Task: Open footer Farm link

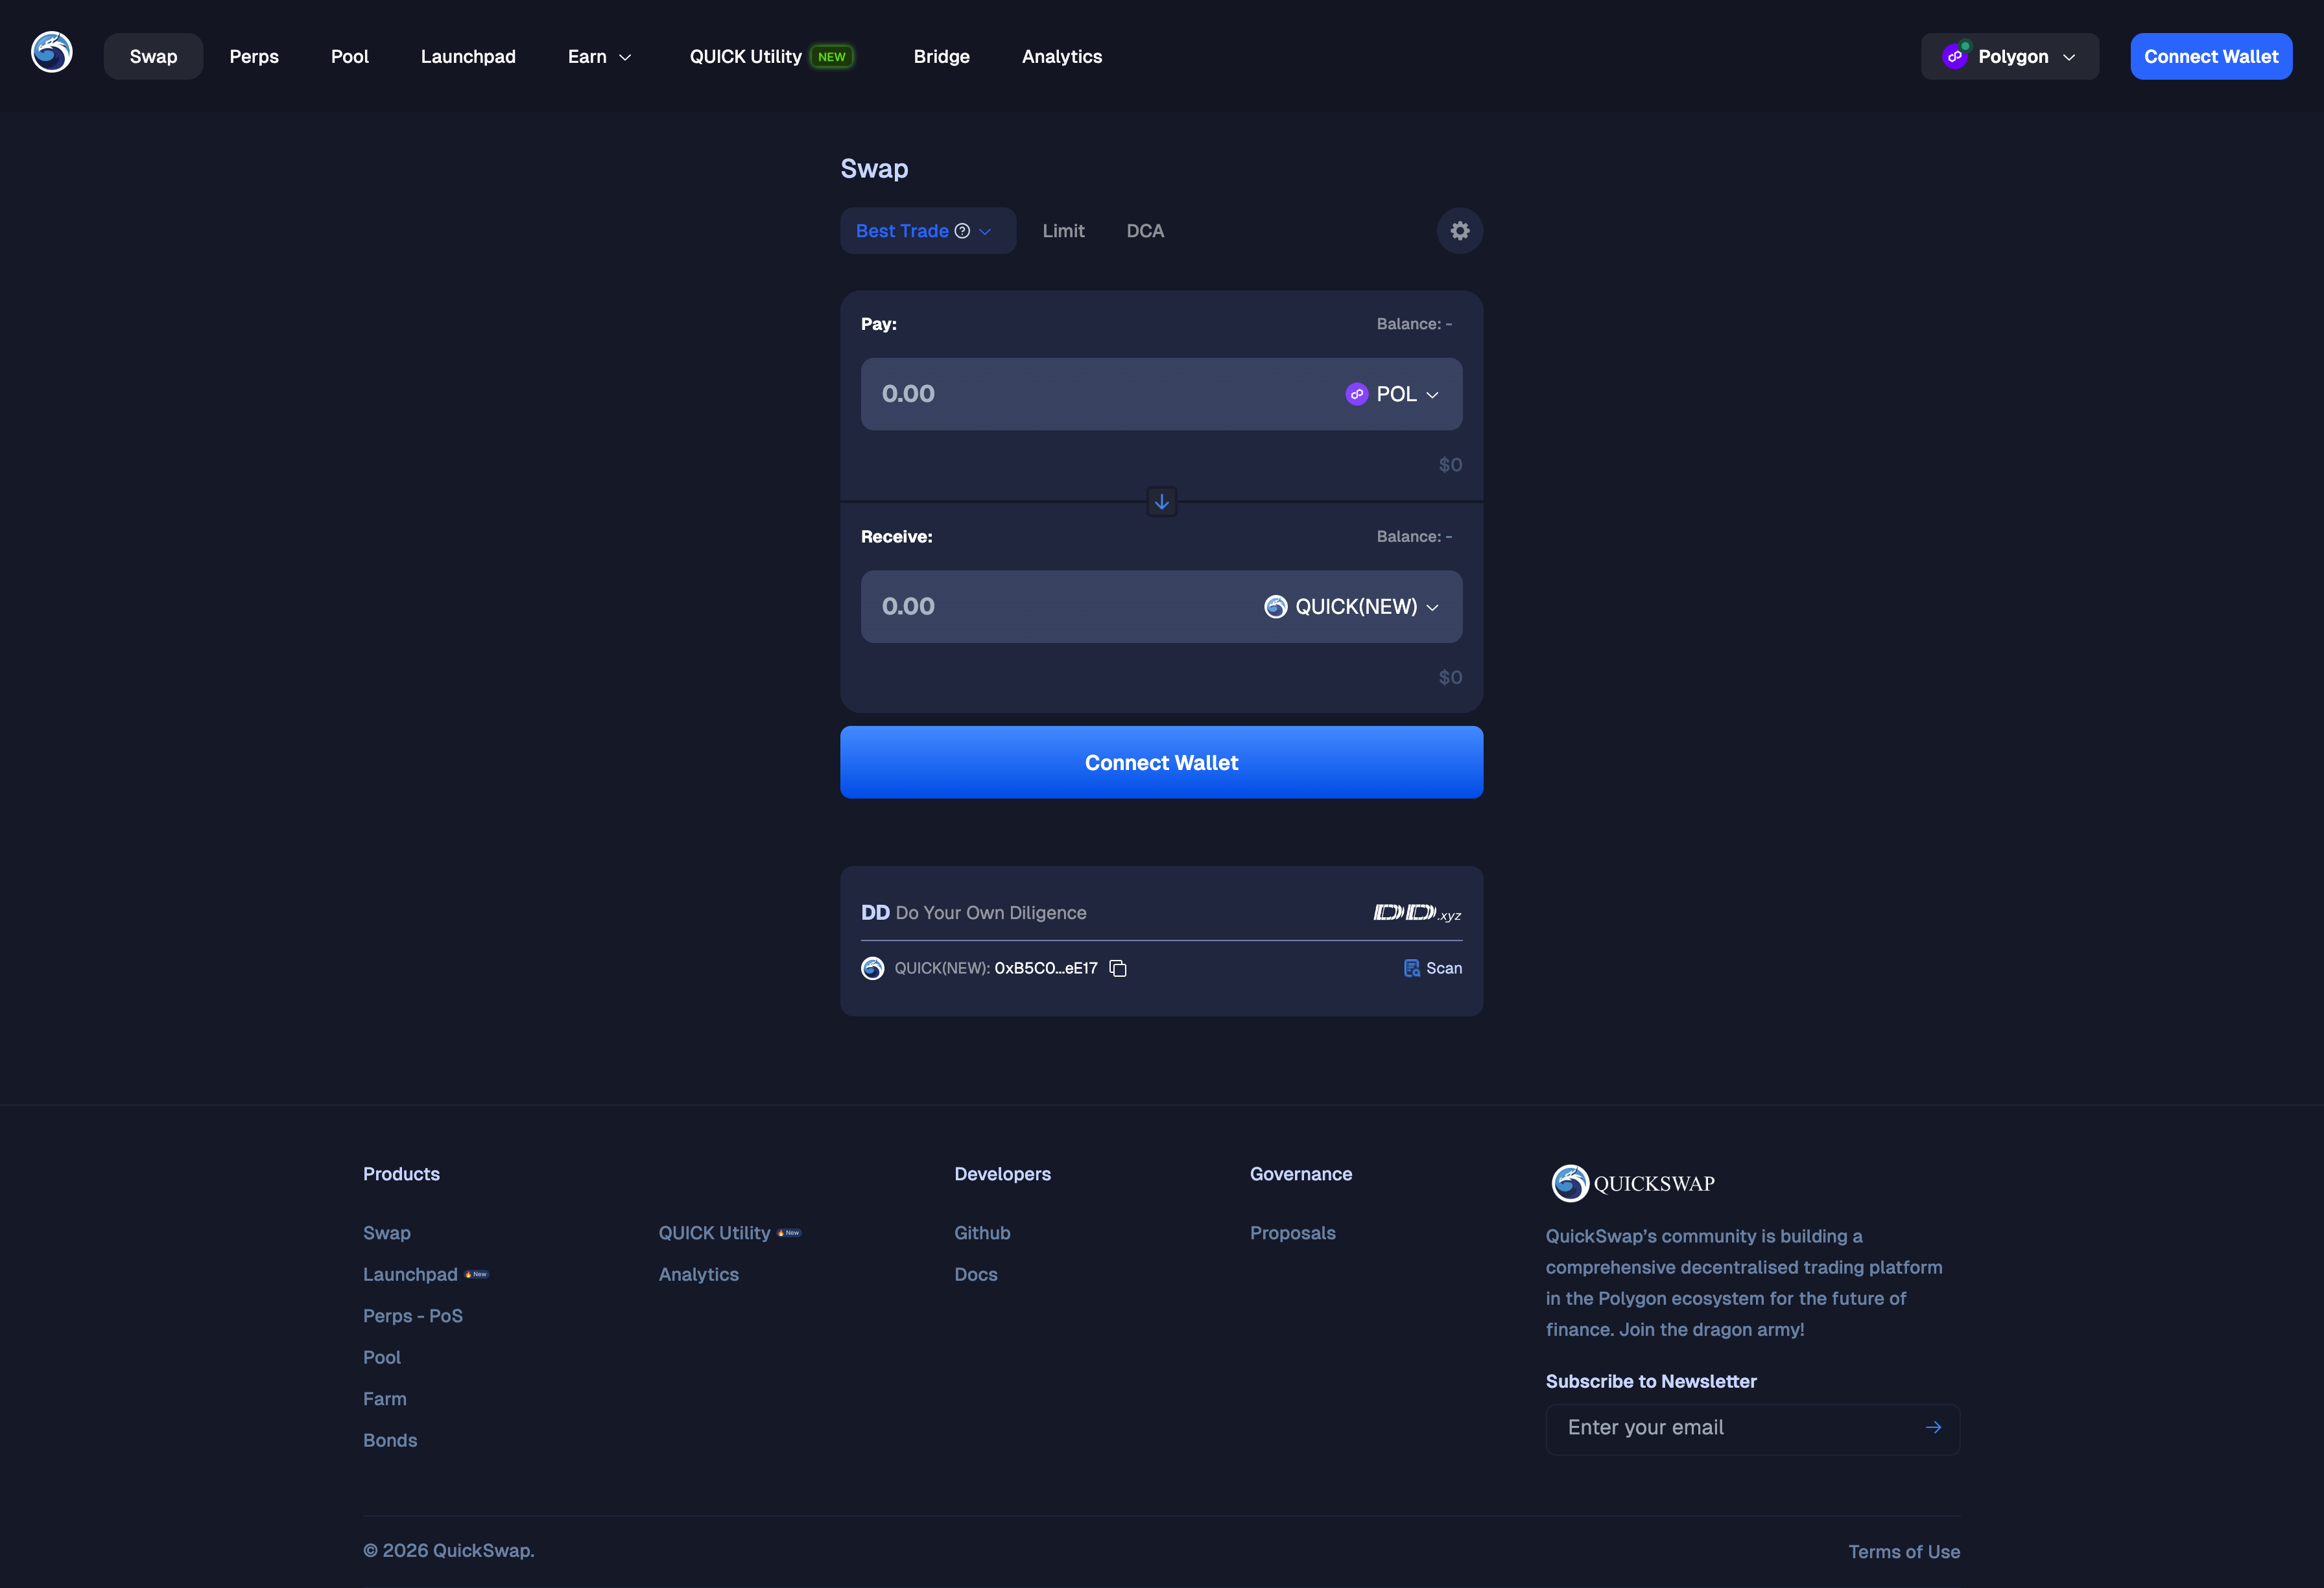Action: pyautogui.click(x=385, y=1399)
